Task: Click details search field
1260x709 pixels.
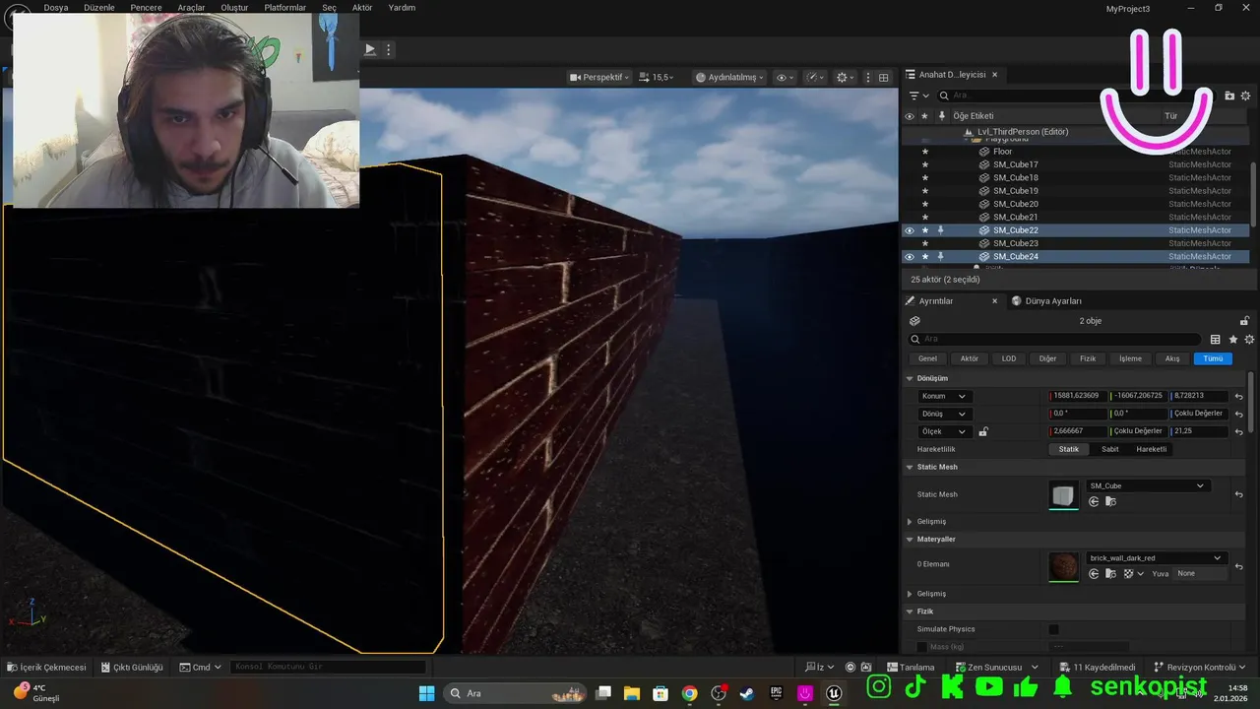Action: point(1053,339)
